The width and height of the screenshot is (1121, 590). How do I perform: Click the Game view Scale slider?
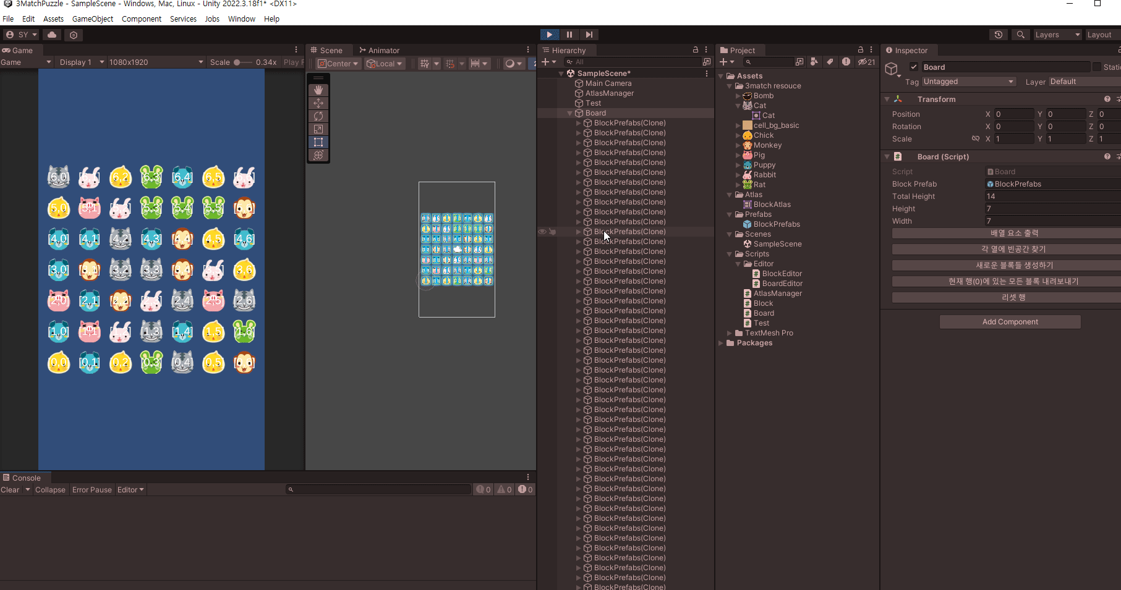(x=243, y=62)
